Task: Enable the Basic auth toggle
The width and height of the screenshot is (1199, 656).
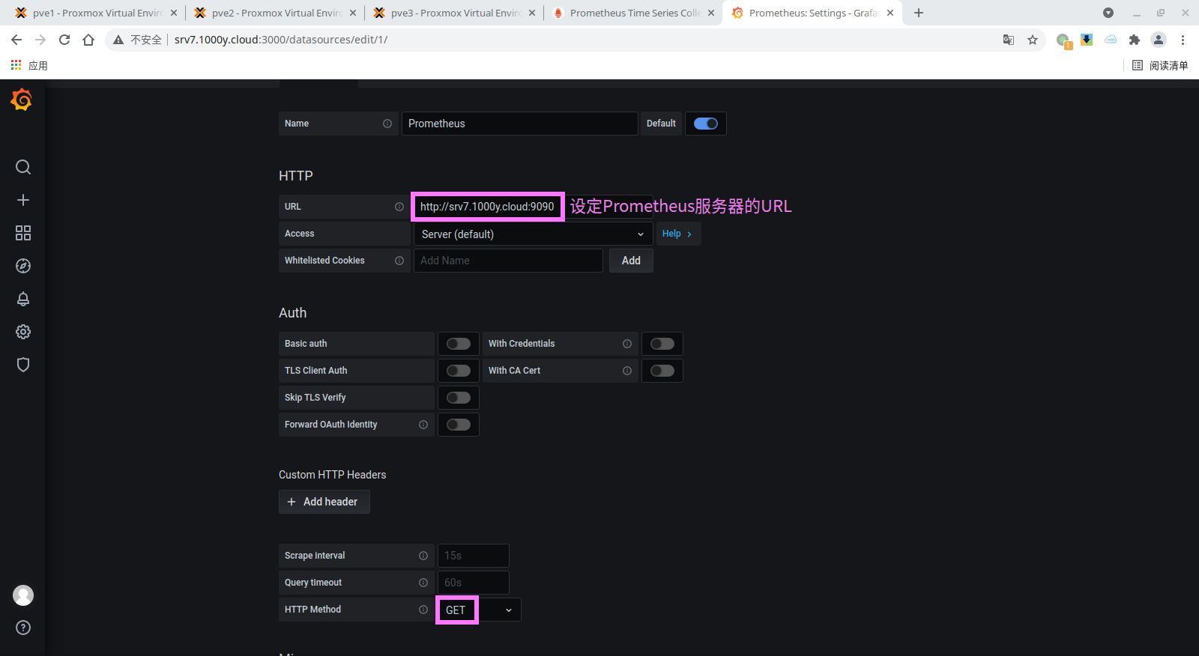Action: 458,344
